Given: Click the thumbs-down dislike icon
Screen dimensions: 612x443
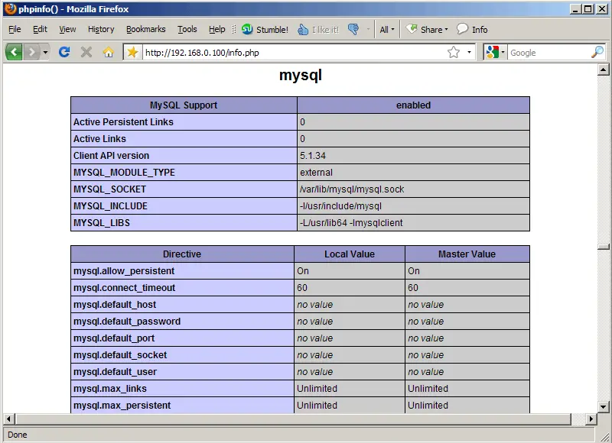Looking at the screenshot, I should coord(353,29).
